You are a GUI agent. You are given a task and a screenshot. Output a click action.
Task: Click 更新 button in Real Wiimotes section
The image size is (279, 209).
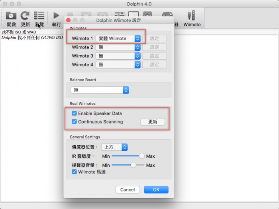point(153,122)
